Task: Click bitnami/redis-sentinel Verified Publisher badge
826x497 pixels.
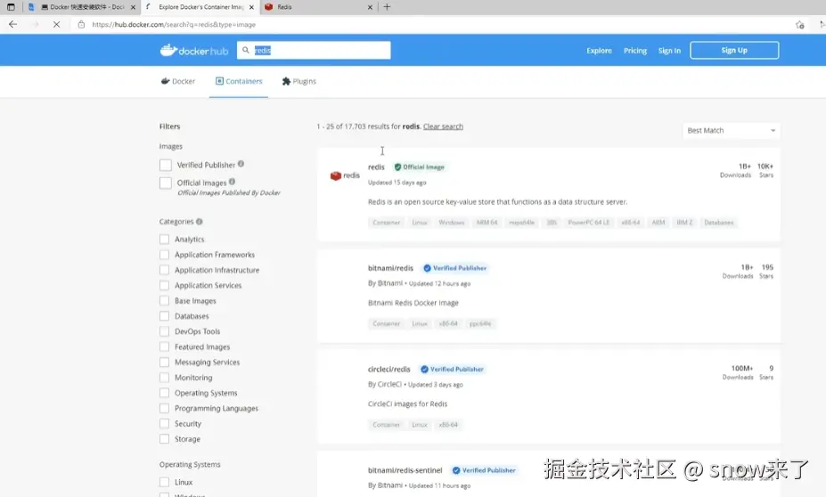Action: [x=484, y=470]
